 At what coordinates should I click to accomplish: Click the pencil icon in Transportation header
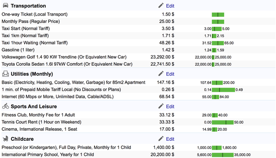[x=161, y=6]
